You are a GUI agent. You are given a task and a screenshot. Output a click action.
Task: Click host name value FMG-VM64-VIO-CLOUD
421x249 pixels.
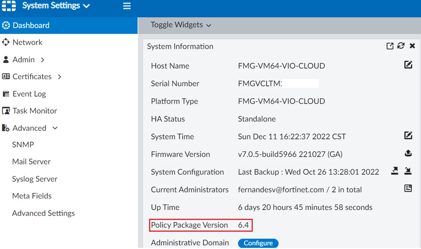(281, 66)
